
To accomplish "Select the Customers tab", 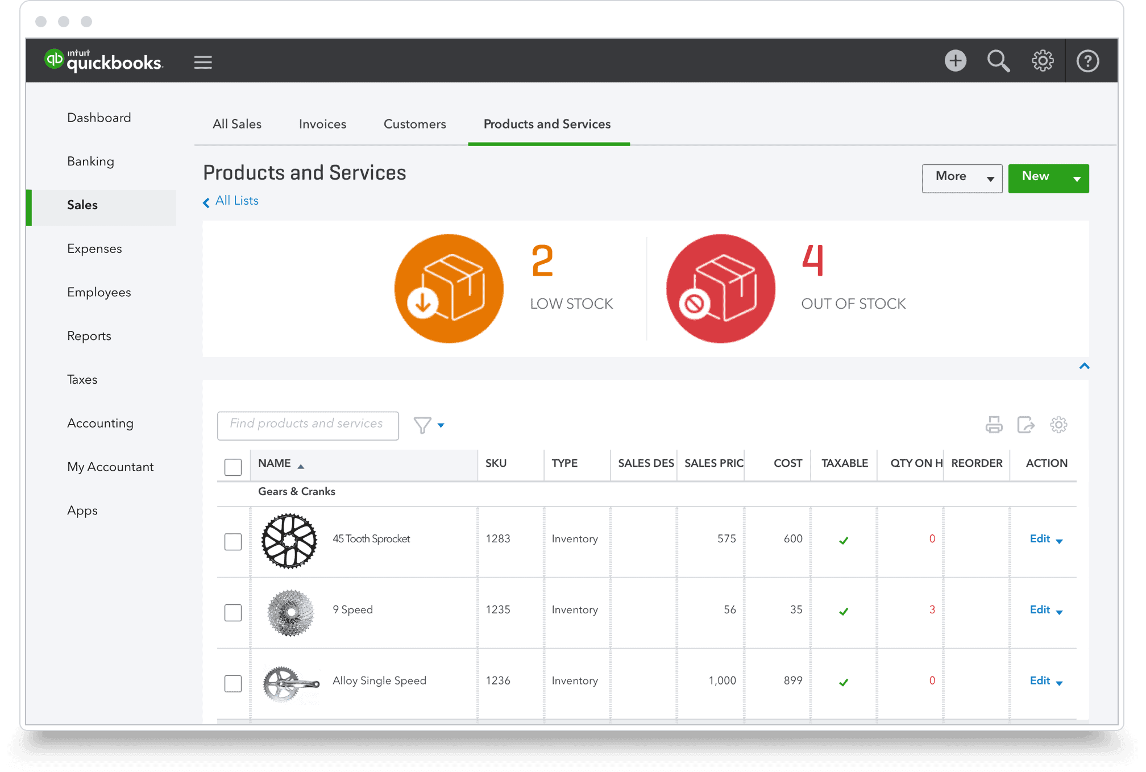I will tap(414, 124).
